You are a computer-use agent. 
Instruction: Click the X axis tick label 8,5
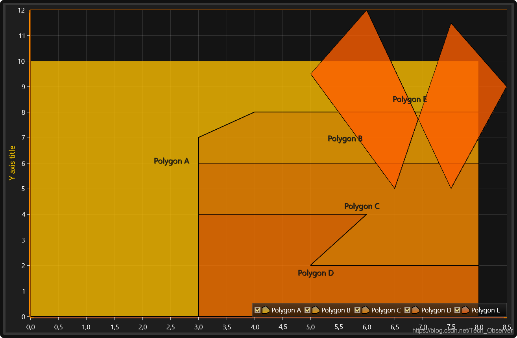(507, 327)
